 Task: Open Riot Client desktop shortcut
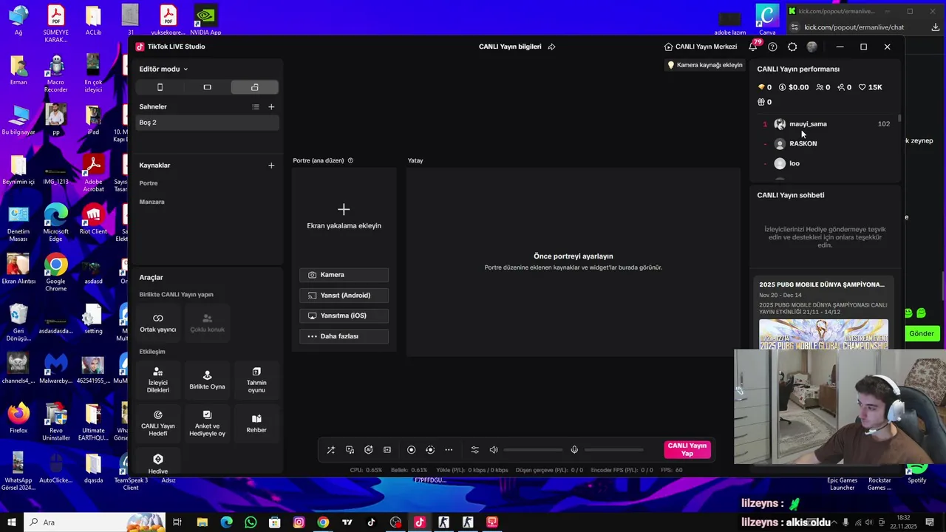[93, 219]
